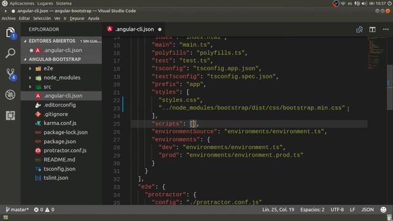Open the .editorconfig file

[x=61, y=105]
